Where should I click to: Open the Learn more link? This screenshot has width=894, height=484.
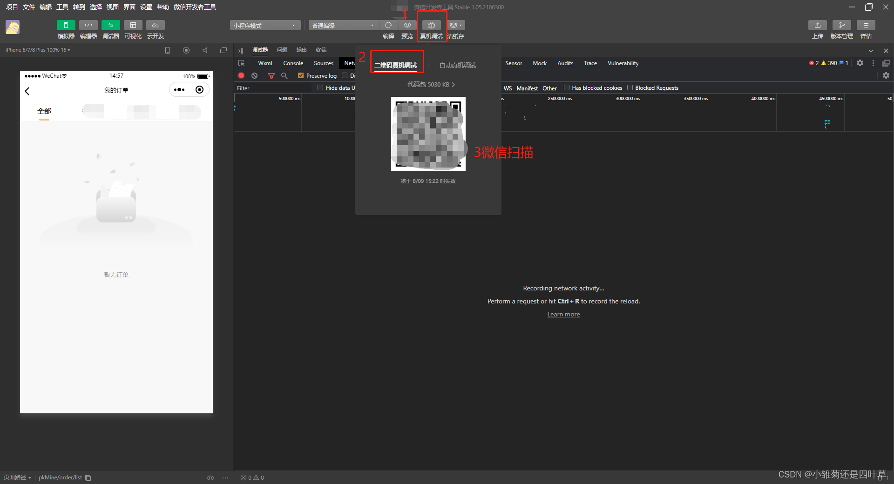pyautogui.click(x=563, y=314)
